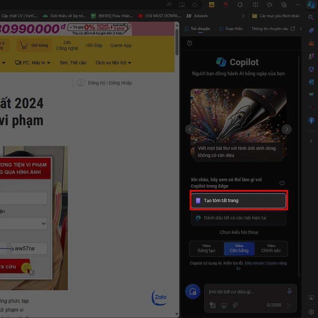Click the 'Tạo tóm tắt trang' button

point(238,201)
